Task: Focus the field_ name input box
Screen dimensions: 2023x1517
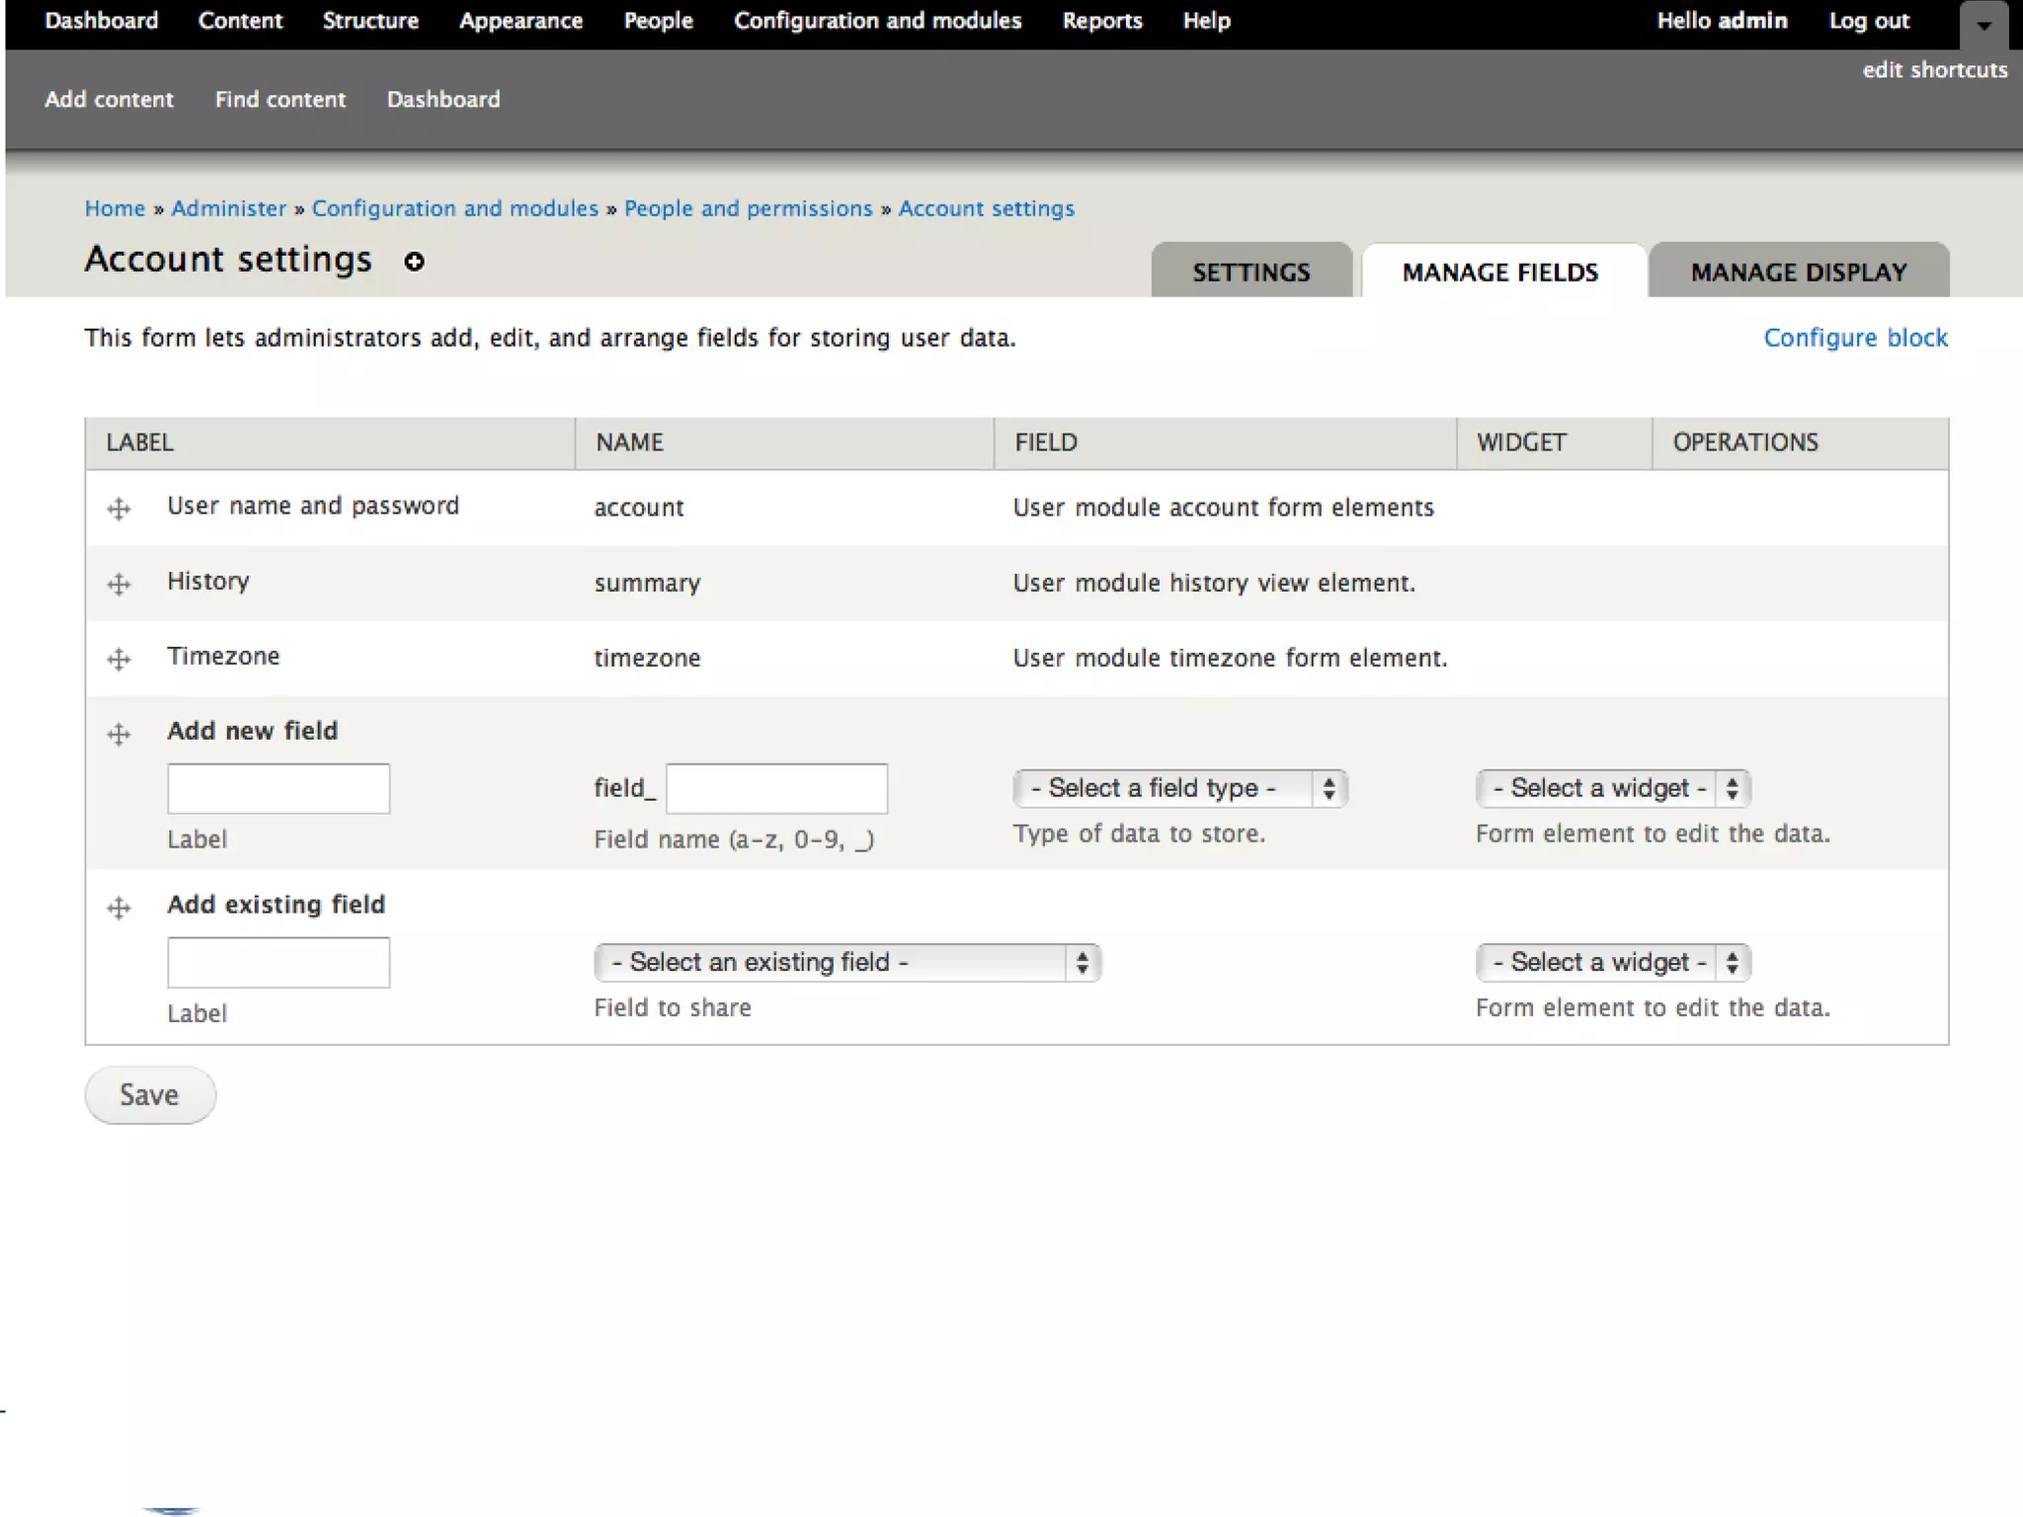Action: pos(776,788)
